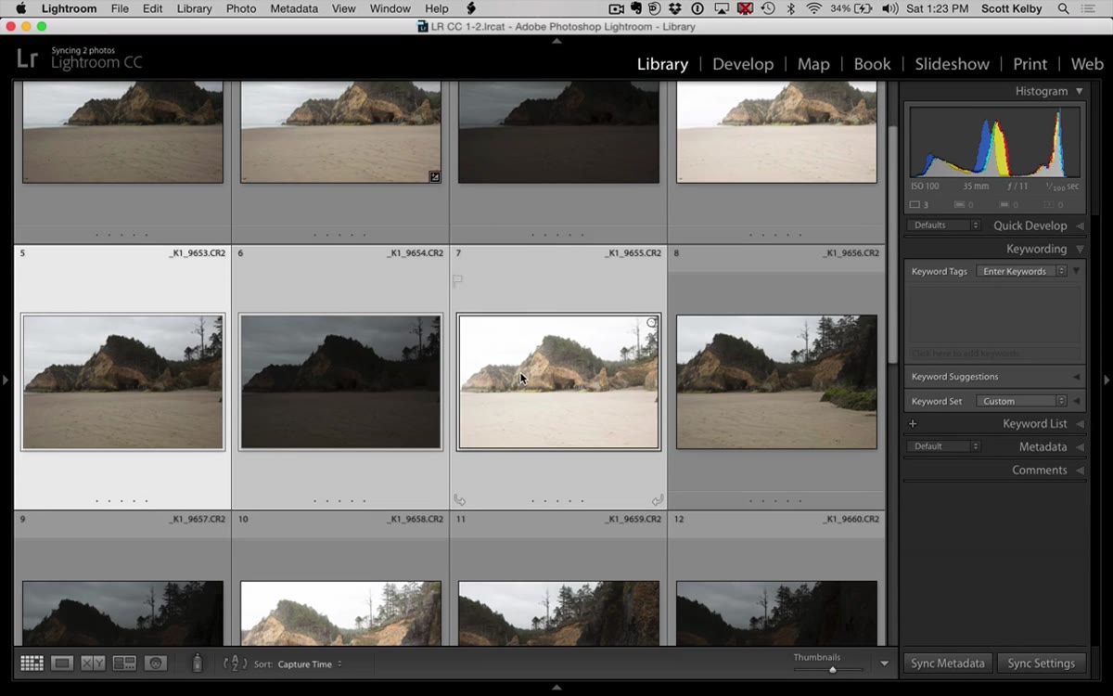This screenshot has height=696, width=1113.
Task: Rotate photo 7 counterclockwise
Action: (x=460, y=500)
